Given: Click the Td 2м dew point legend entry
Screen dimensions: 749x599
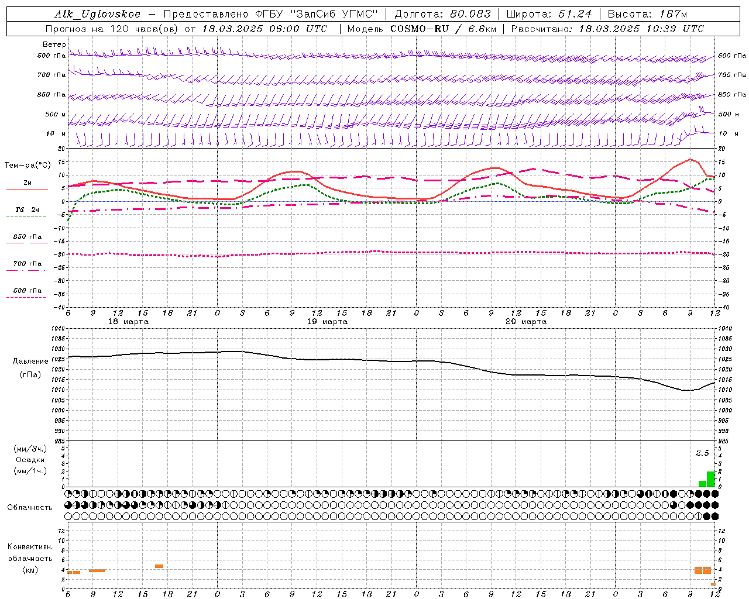Looking at the screenshot, I should click(x=28, y=209).
